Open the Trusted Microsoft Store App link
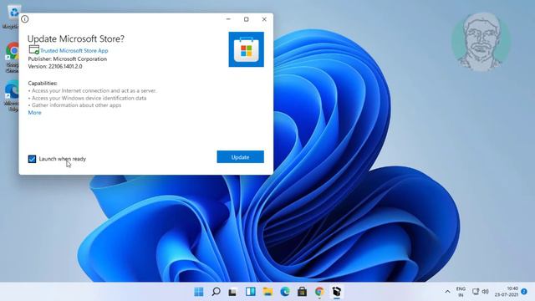 (x=74, y=50)
